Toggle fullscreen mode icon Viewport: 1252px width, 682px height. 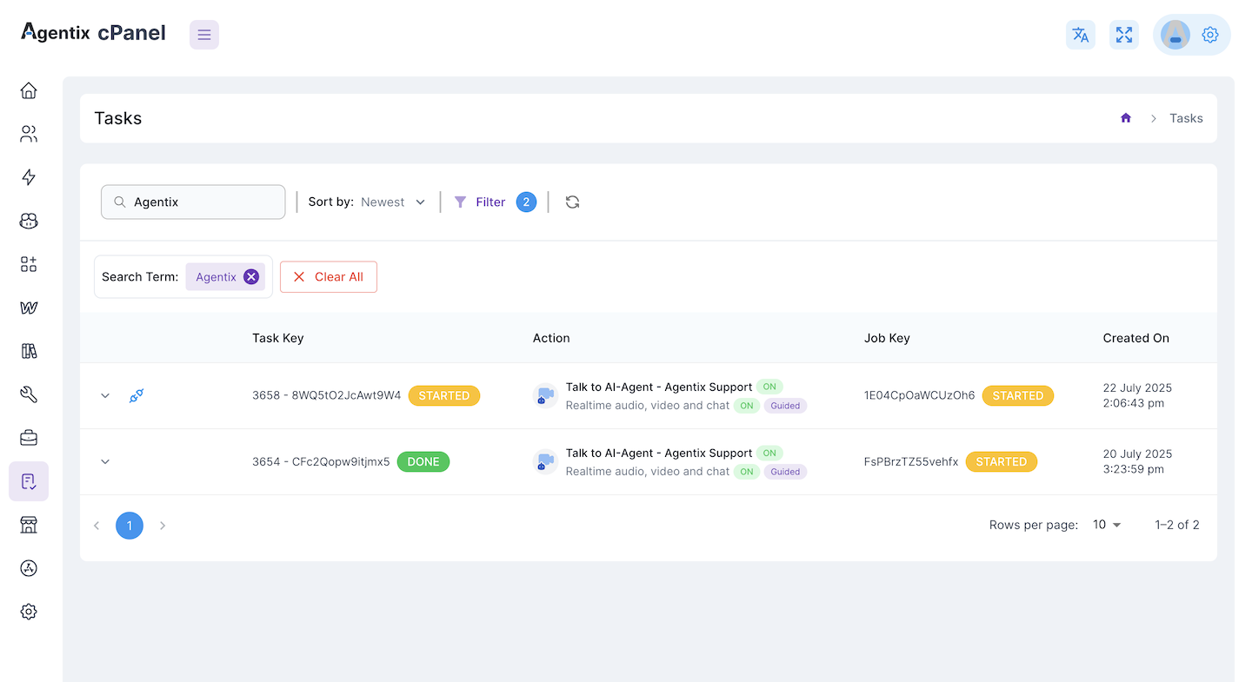(1124, 35)
